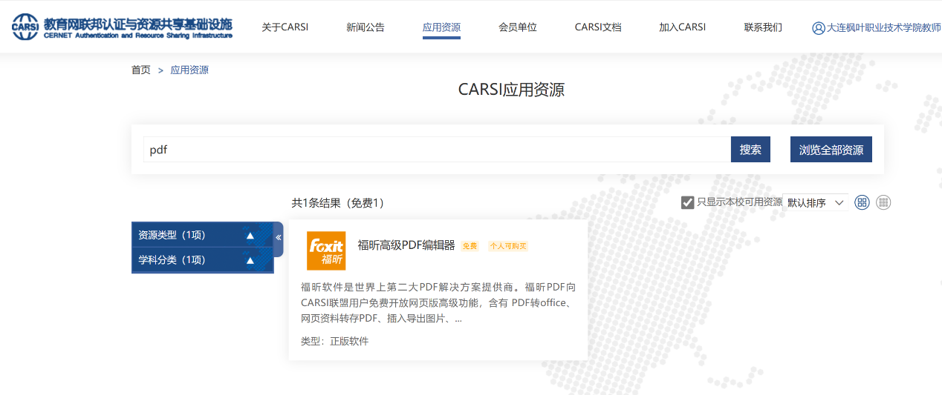
Task: Open the 关于CARSI menu item
Action: (x=285, y=27)
